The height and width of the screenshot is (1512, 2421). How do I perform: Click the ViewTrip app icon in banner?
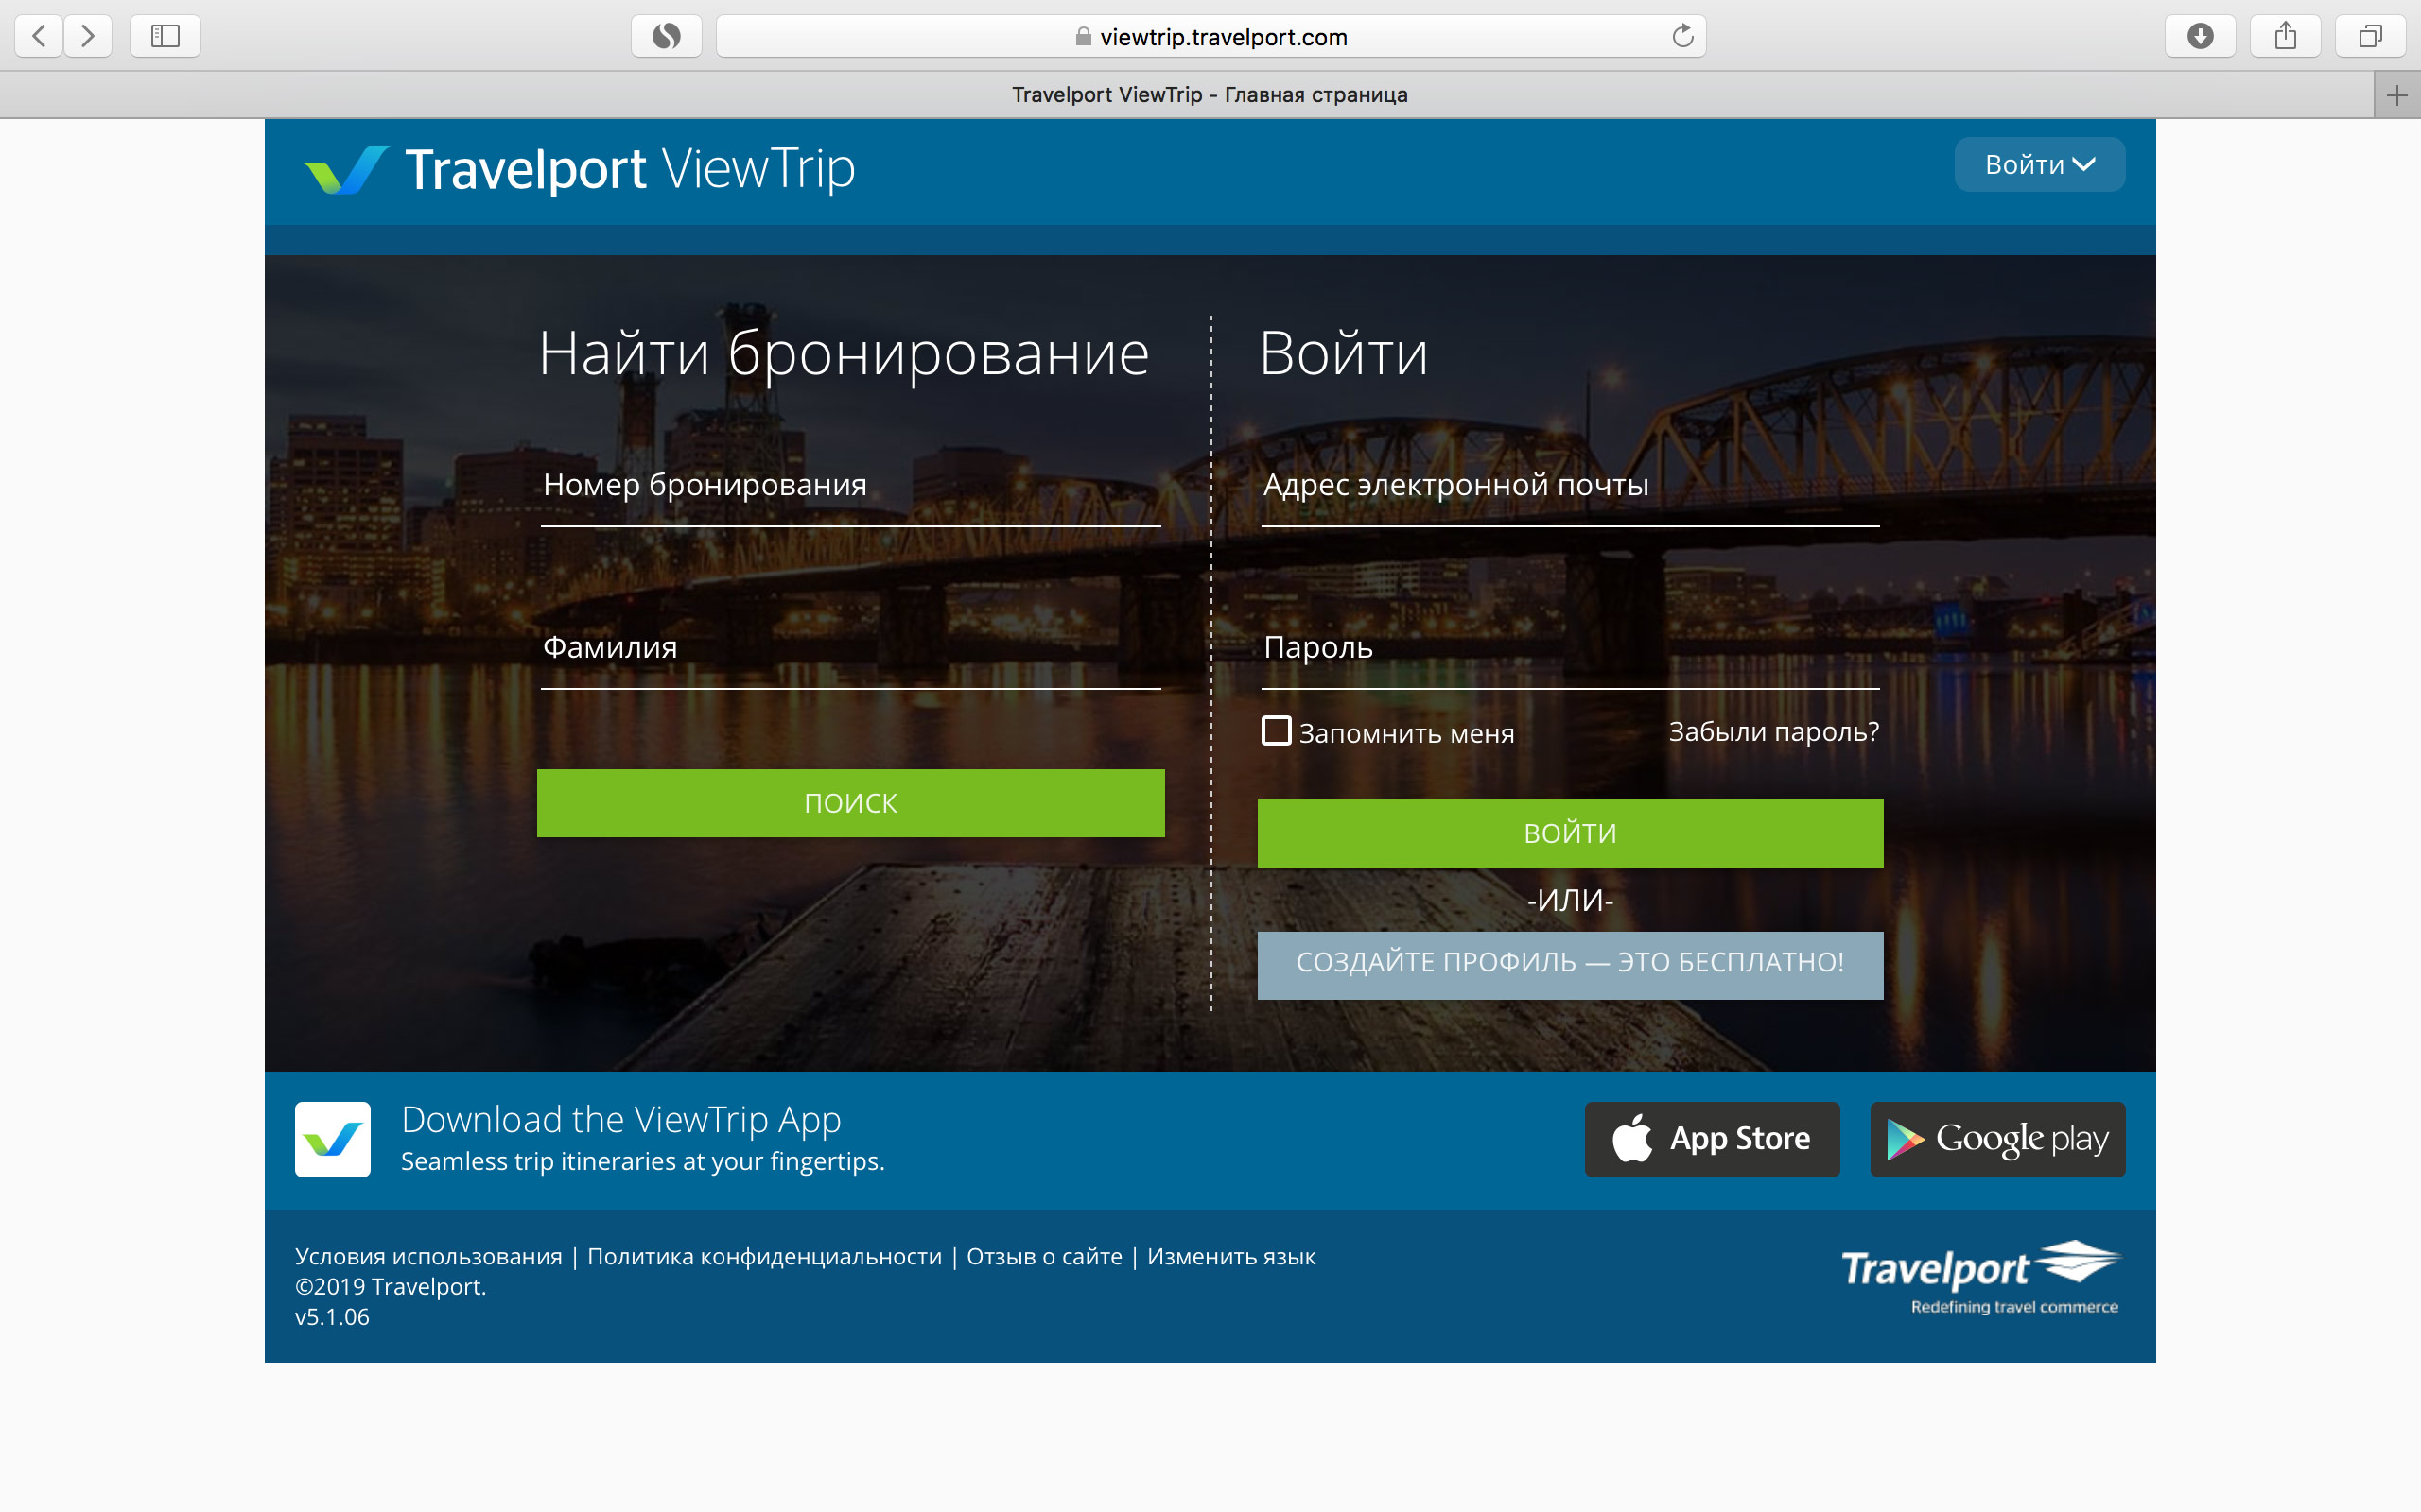[x=333, y=1139]
